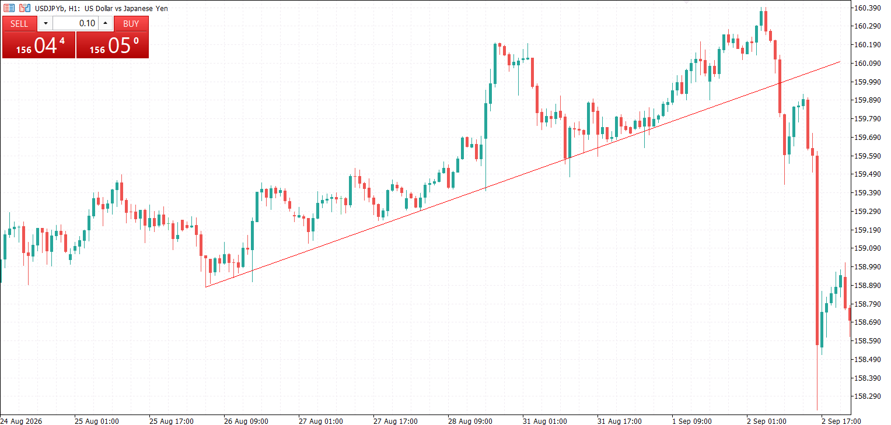Click the 158.290 price scale label

click(866, 396)
